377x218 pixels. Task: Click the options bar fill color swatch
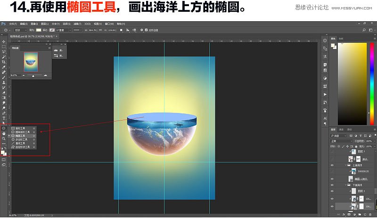[39, 30]
